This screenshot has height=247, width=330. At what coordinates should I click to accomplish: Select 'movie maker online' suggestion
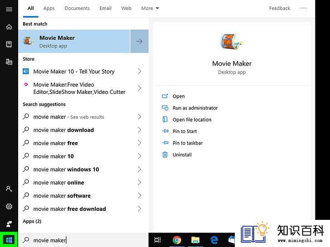click(x=58, y=182)
